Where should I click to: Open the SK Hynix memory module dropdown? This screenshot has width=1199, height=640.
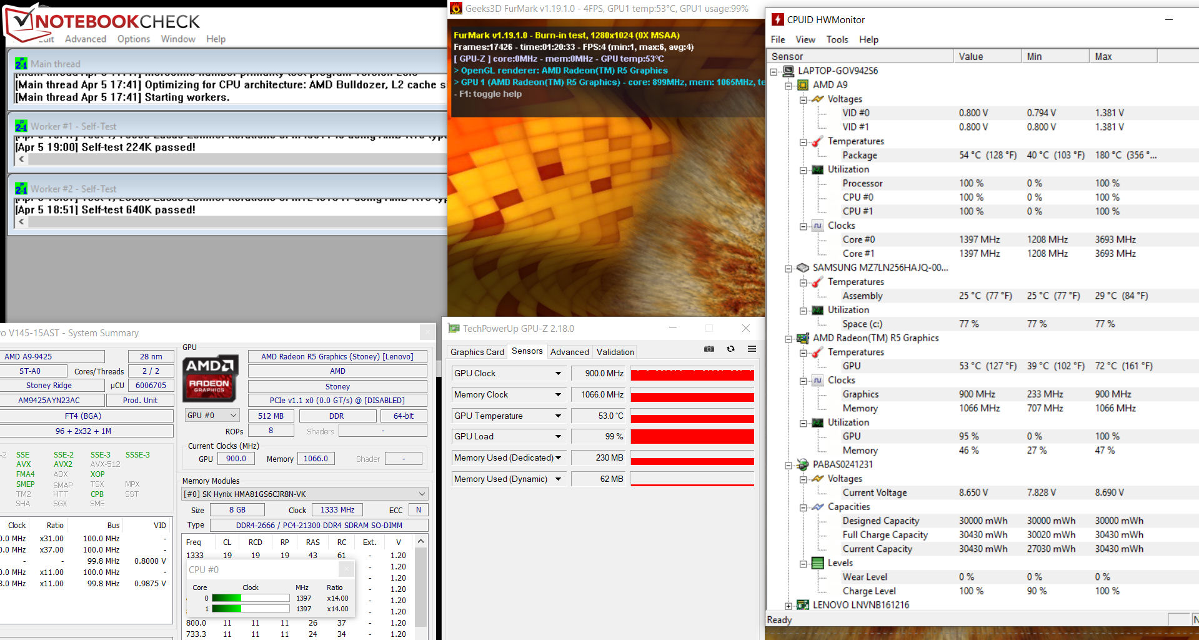point(305,494)
